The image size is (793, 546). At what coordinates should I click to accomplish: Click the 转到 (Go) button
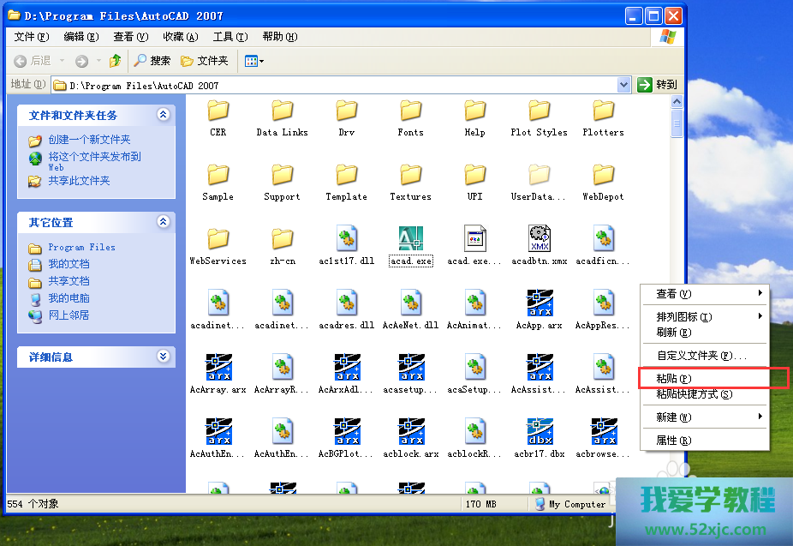657,85
